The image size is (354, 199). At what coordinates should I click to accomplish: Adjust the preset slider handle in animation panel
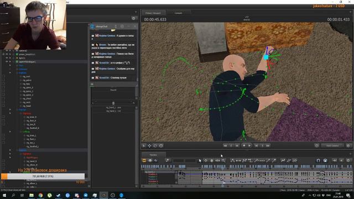click(113, 103)
